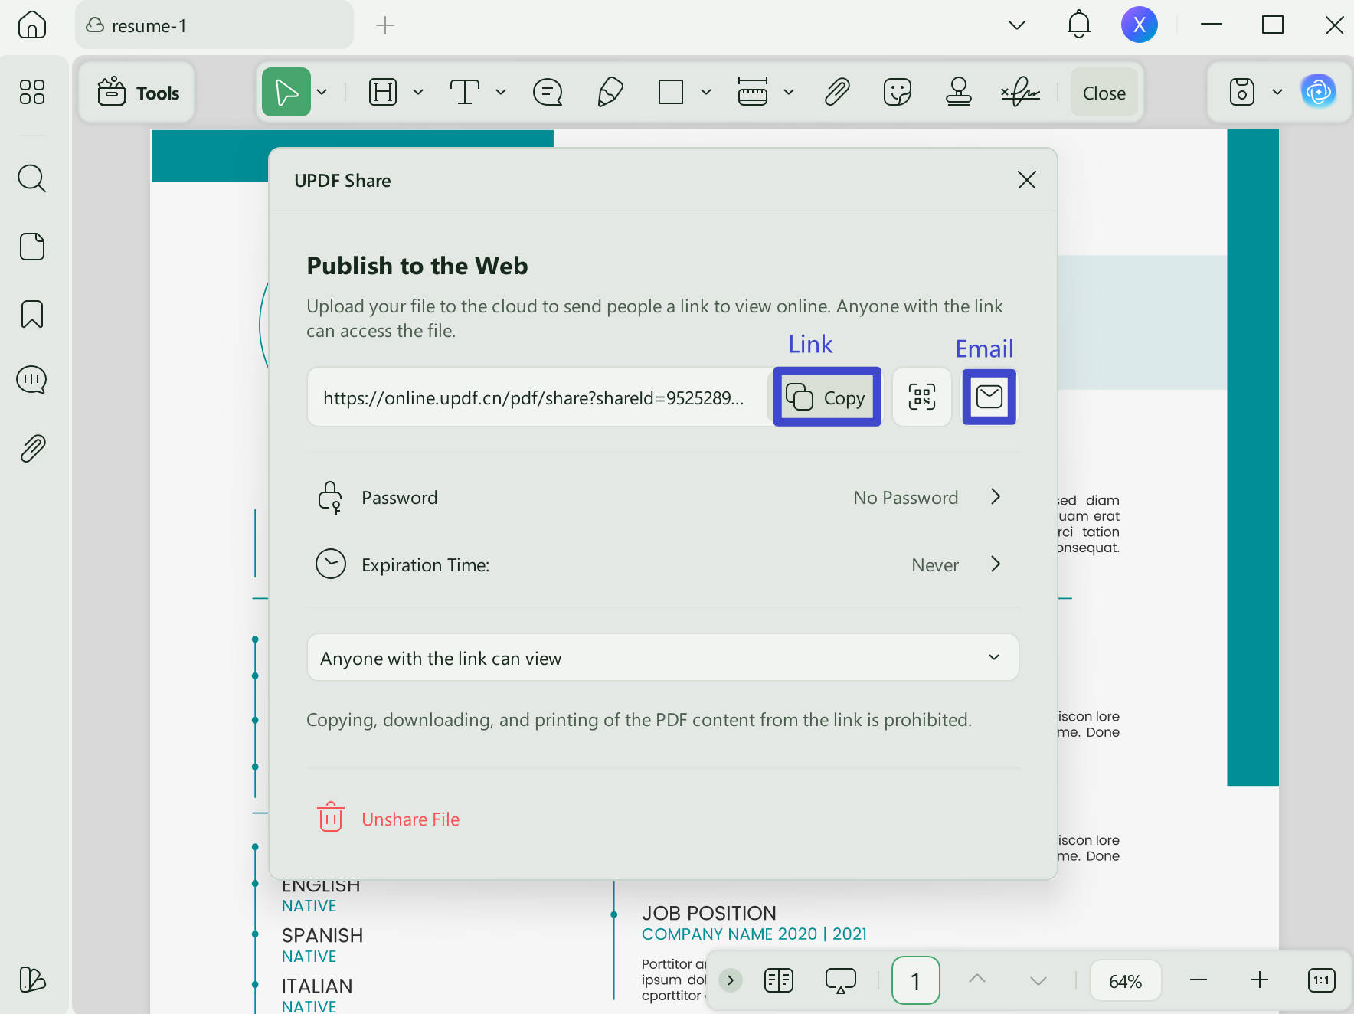The image size is (1354, 1014).
Task: Click Unshare File
Action: pos(388,818)
